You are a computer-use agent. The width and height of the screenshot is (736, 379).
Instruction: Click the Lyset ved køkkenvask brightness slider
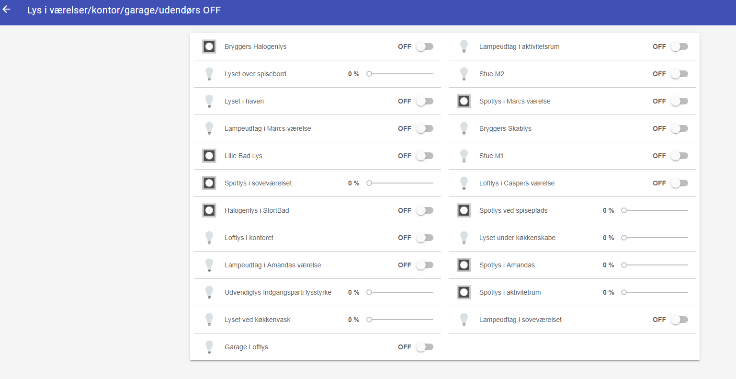(401, 320)
